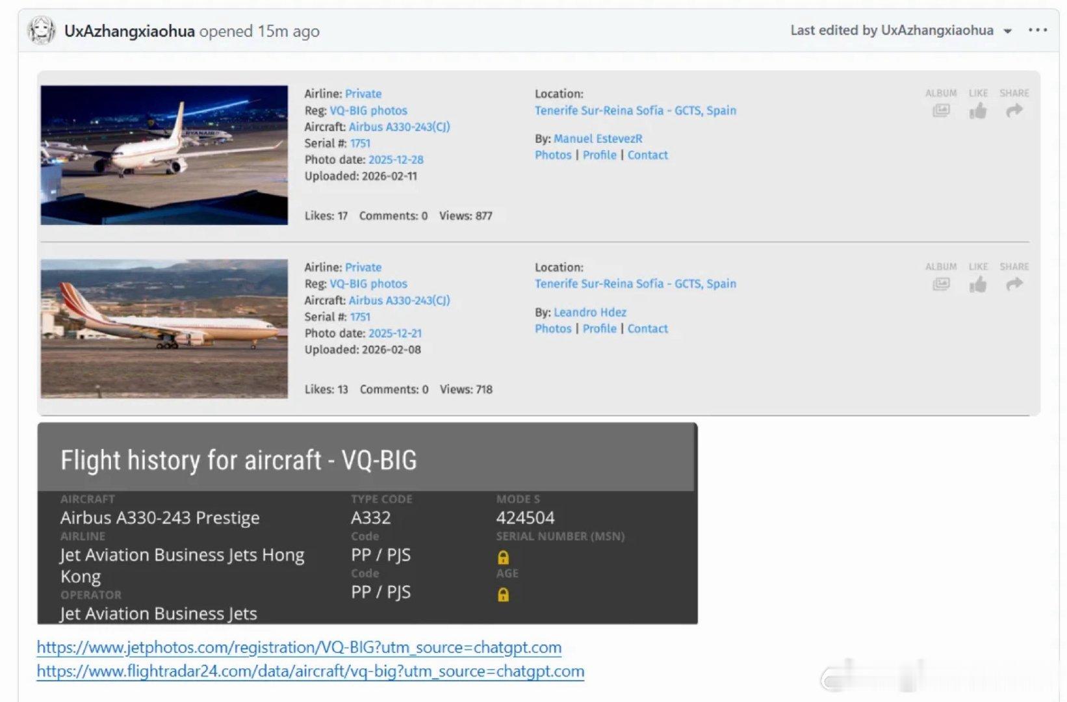
Task: Click the 2025-12-28 photo date link
Action: point(396,159)
